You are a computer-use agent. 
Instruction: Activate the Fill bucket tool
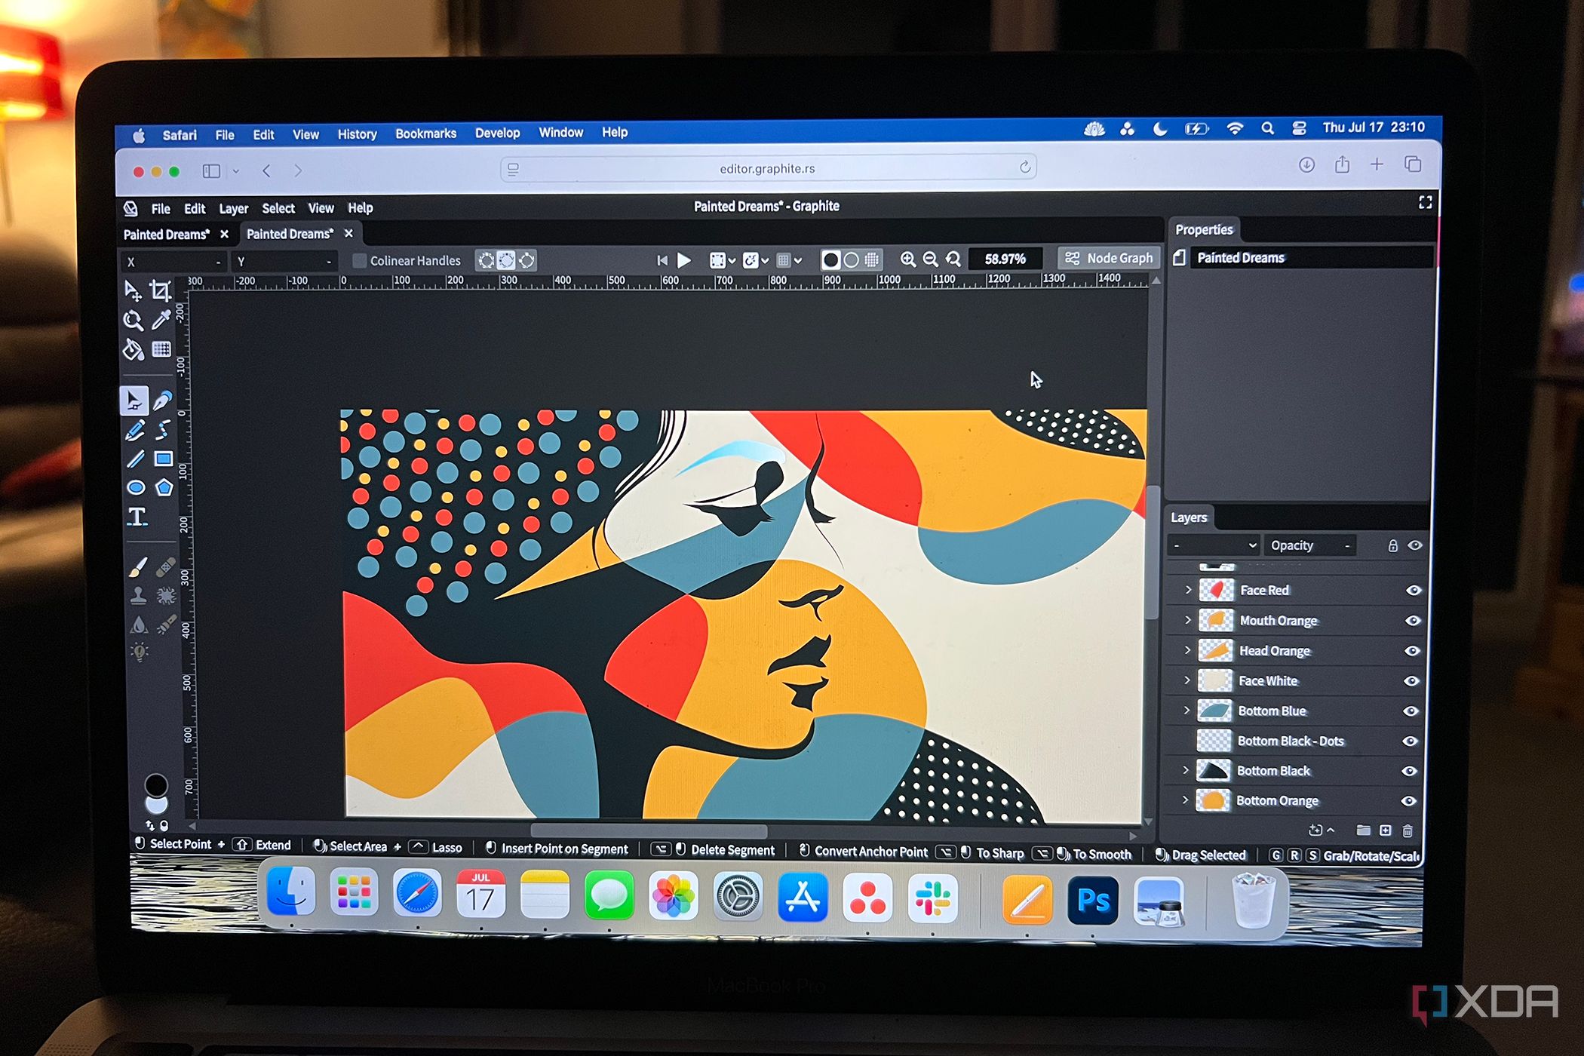(x=134, y=349)
